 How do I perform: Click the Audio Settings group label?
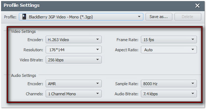pos(24,76)
